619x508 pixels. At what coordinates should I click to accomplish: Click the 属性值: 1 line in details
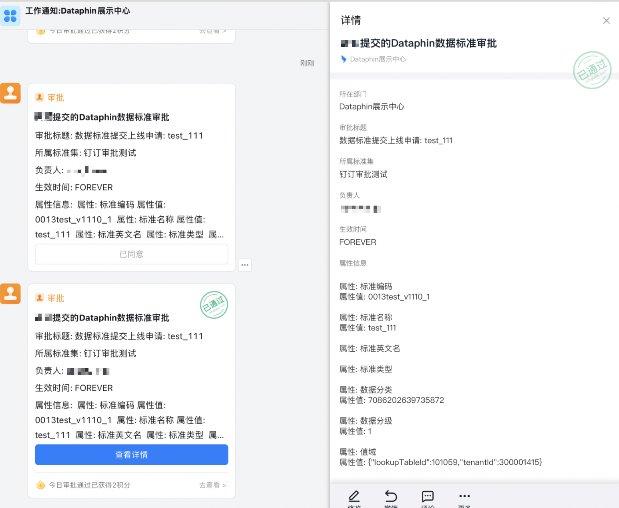pyautogui.click(x=355, y=431)
